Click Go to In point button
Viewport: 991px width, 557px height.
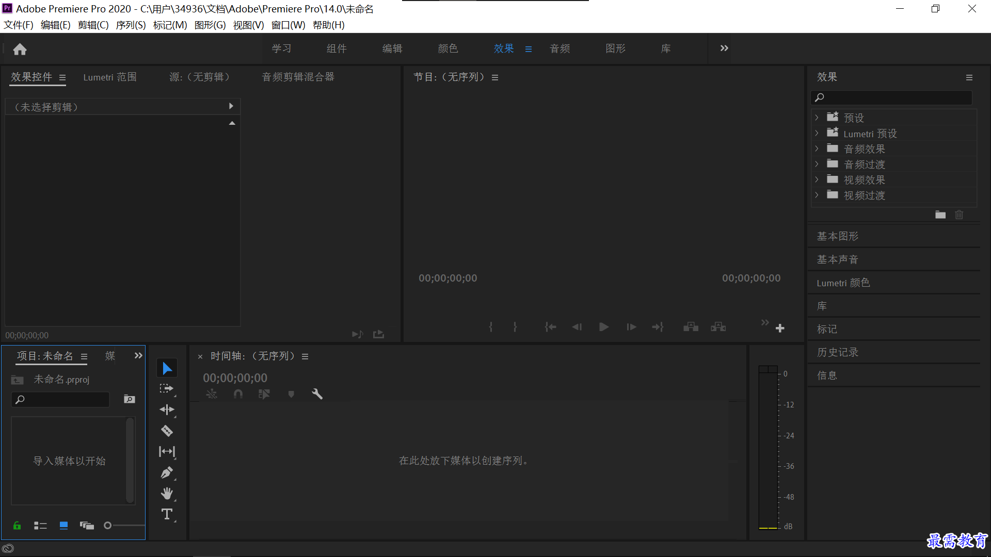550,327
